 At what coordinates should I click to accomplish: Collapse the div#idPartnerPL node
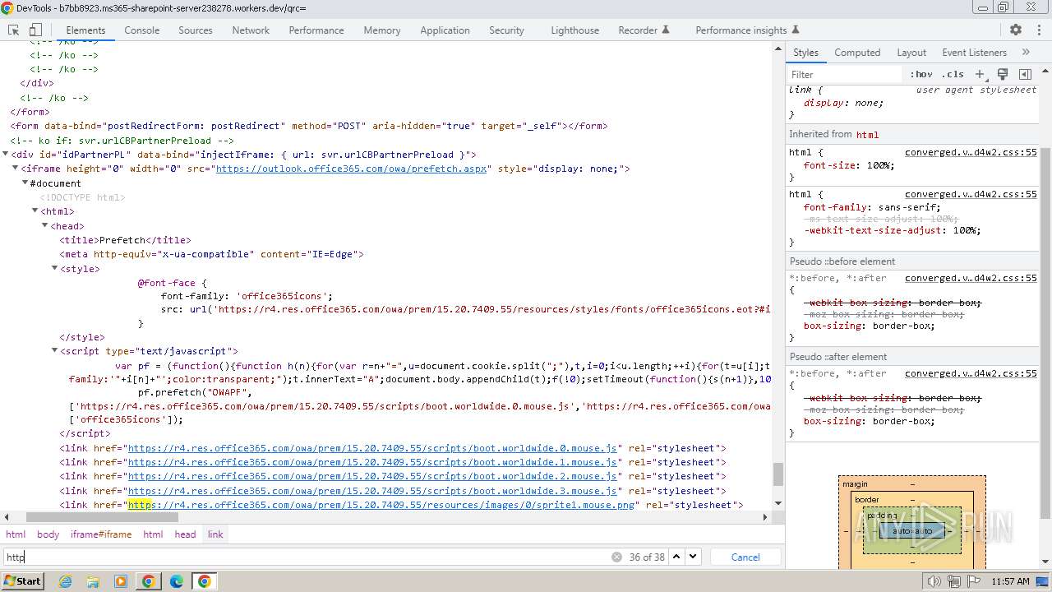(x=6, y=154)
